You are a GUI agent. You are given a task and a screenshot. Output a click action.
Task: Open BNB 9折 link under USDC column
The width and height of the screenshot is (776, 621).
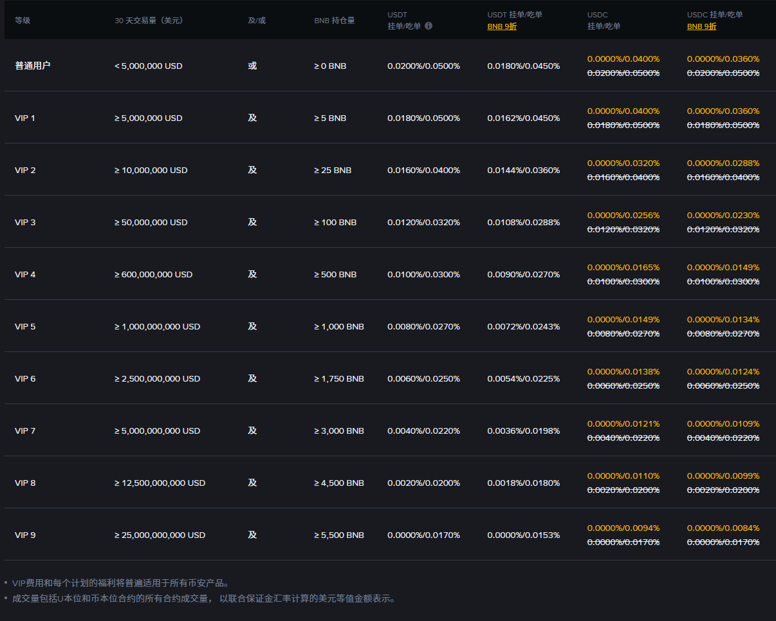tap(701, 26)
